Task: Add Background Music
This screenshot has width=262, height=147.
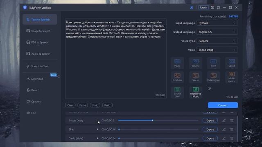Action: coord(196,92)
